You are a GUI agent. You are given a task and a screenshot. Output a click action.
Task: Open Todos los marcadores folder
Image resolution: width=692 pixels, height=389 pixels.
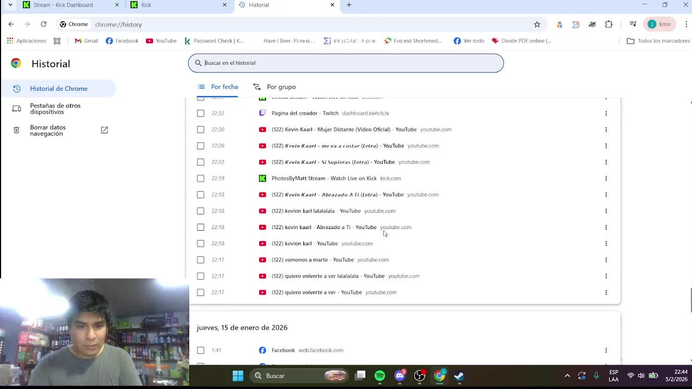click(658, 41)
